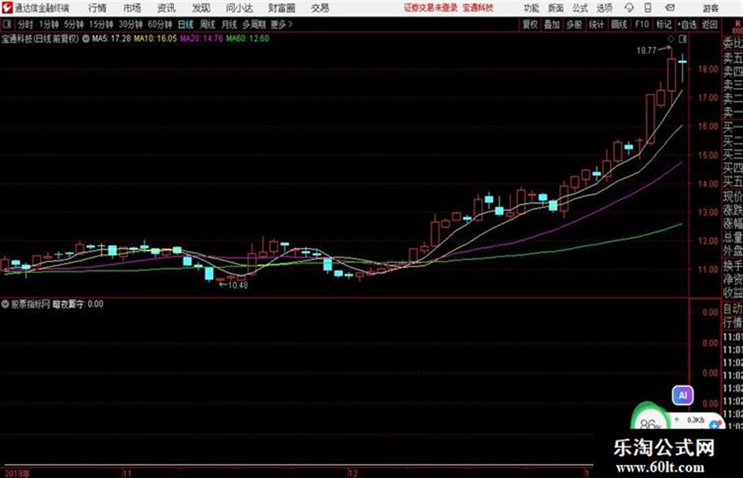Switch to 60分钟 period tab
The image size is (743, 478).
click(x=160, y=24)
